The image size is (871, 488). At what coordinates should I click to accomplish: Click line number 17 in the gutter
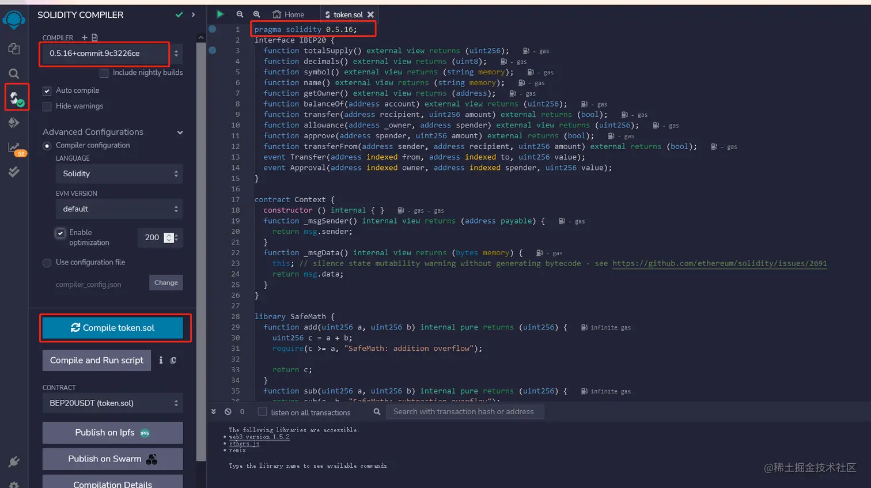pyautogui.click(x=236, y=200)
